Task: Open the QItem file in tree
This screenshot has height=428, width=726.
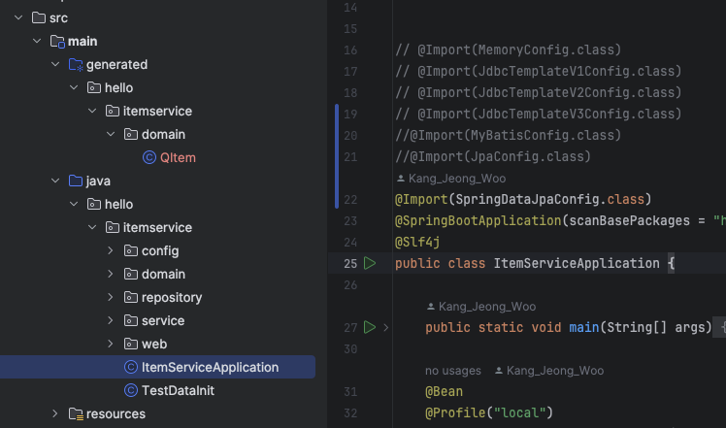Action: point(178,157)
